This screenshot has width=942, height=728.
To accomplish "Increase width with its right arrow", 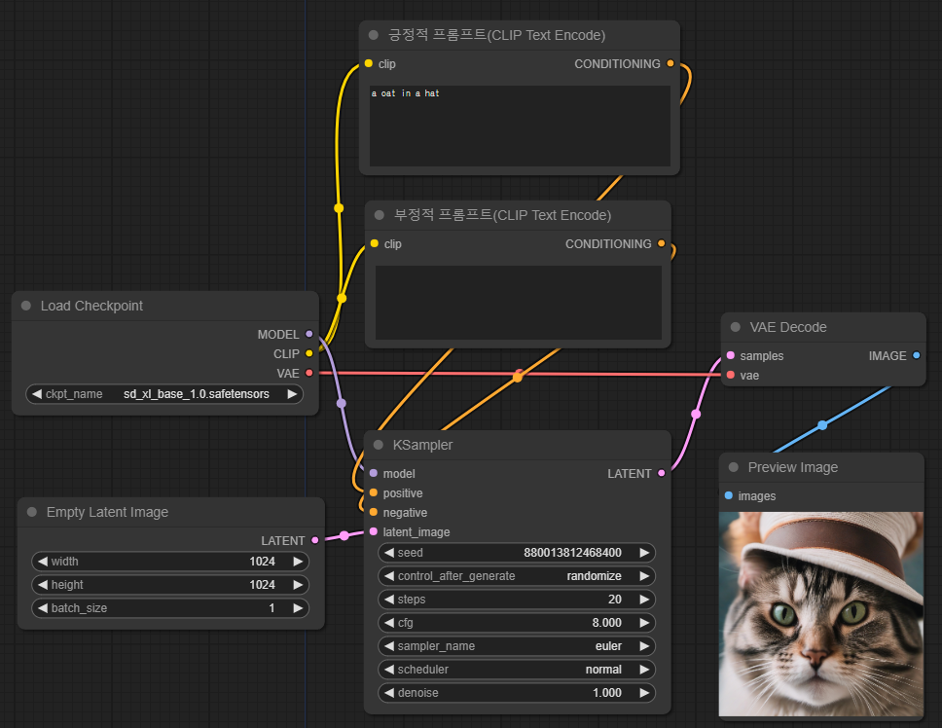I will click(x=298, y=561).
